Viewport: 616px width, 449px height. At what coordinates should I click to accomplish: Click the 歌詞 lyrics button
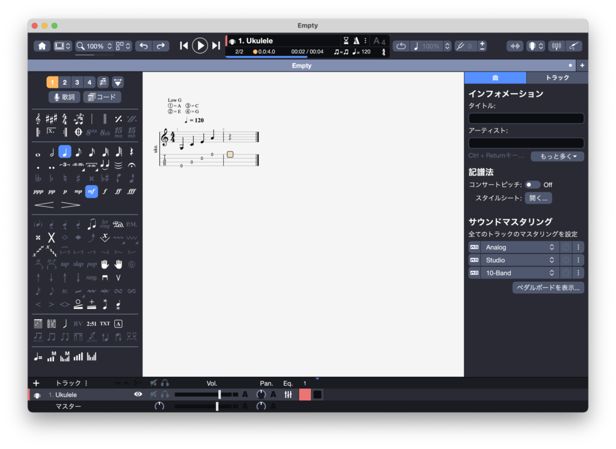pos(64,97)
